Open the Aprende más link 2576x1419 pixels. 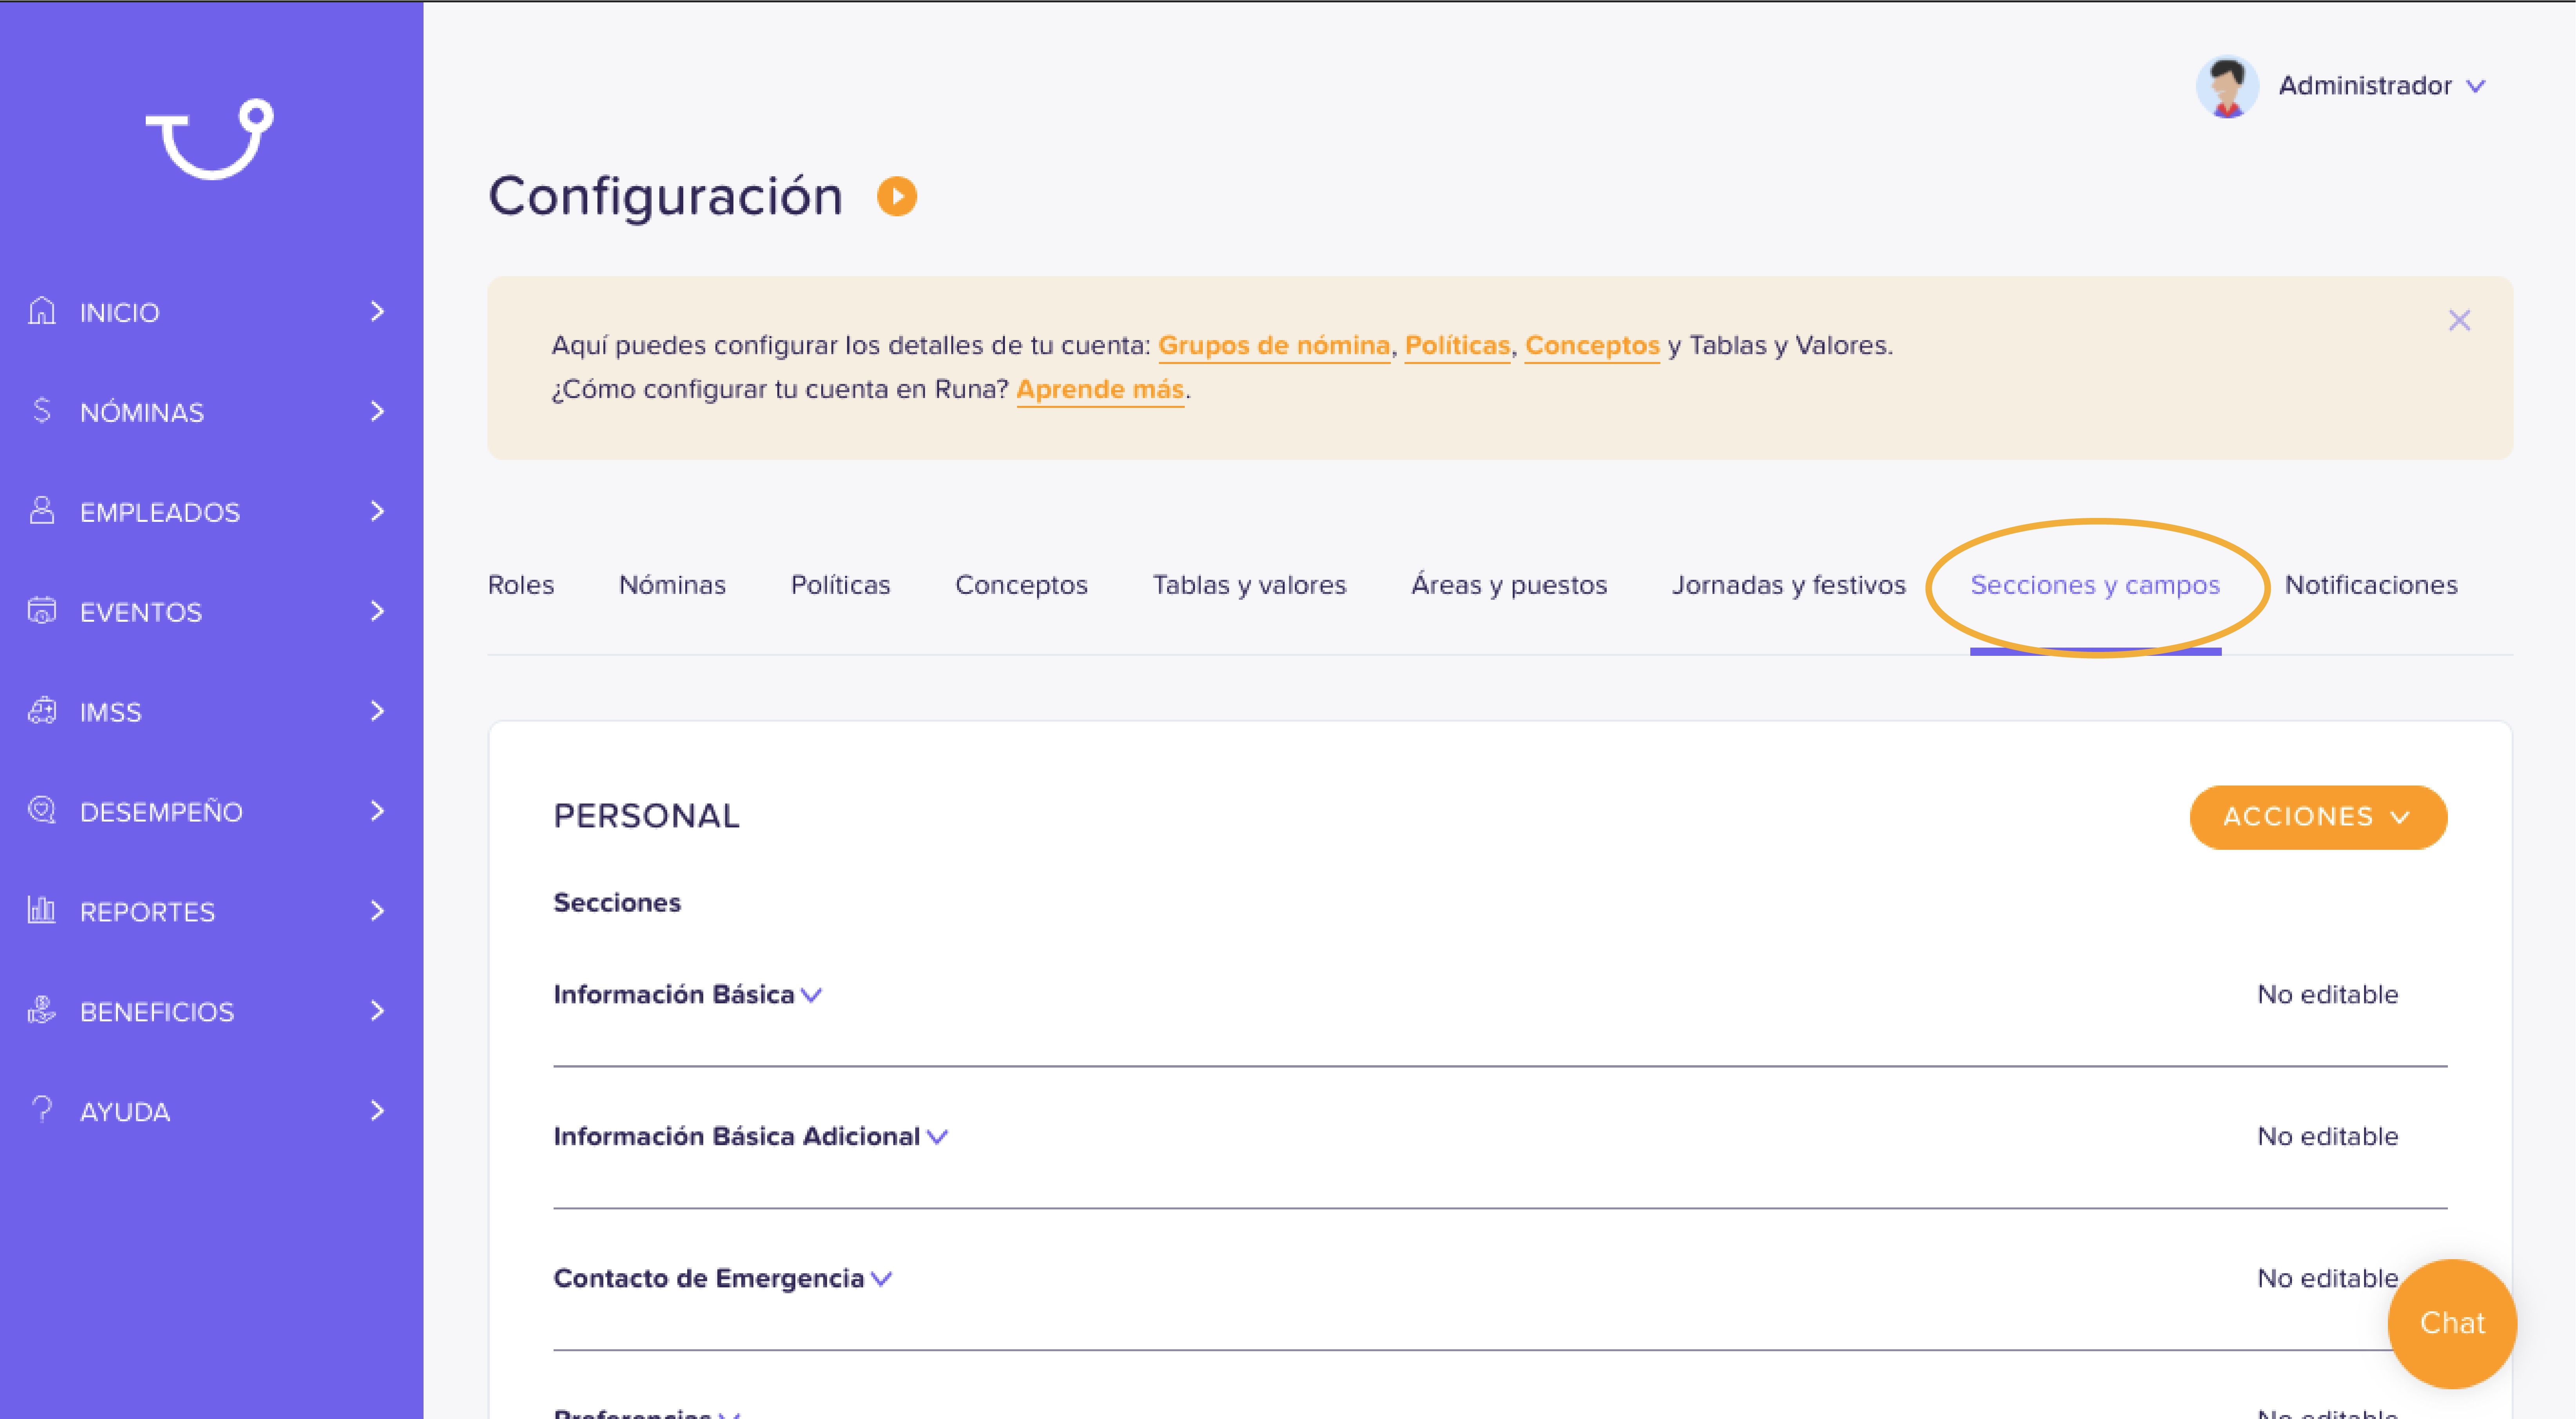click(1100, 389)
